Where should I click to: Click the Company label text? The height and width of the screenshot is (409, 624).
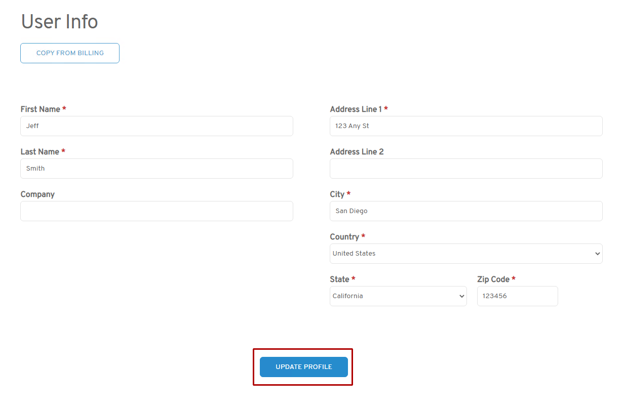click(37, 194)
